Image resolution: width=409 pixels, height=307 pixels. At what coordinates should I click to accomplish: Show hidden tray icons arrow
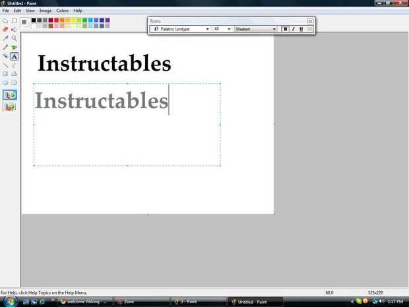(352, 302)
